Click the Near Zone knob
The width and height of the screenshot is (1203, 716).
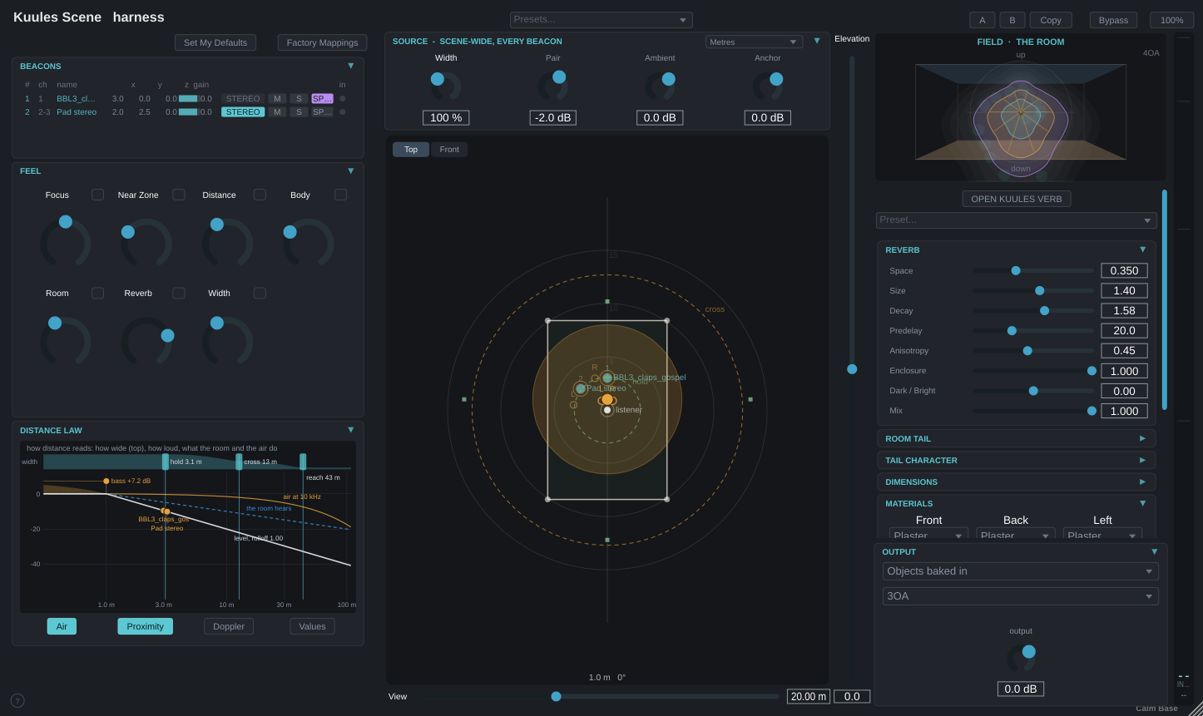(146, 241)
